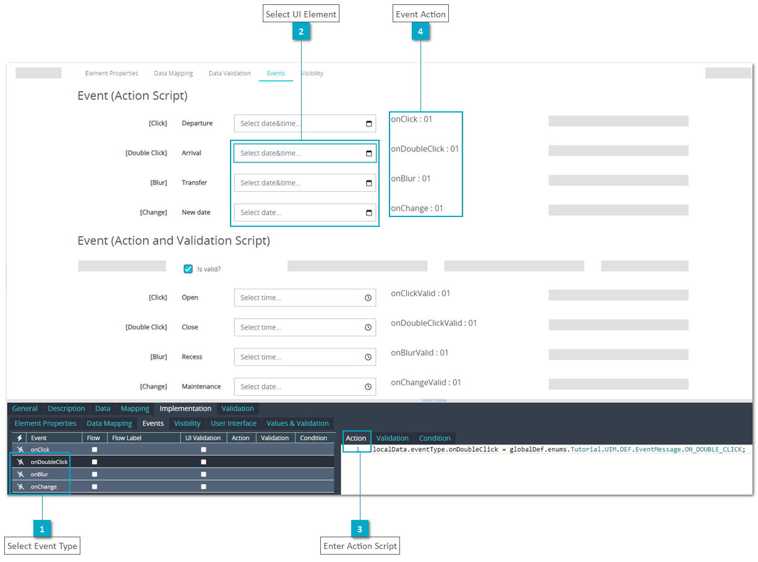
Task: Click the disabled-event icon beside onBlur
Action: click(x=20, y=474)
